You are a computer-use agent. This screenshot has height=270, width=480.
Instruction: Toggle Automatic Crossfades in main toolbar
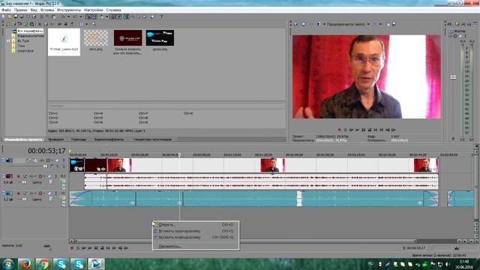94,16
